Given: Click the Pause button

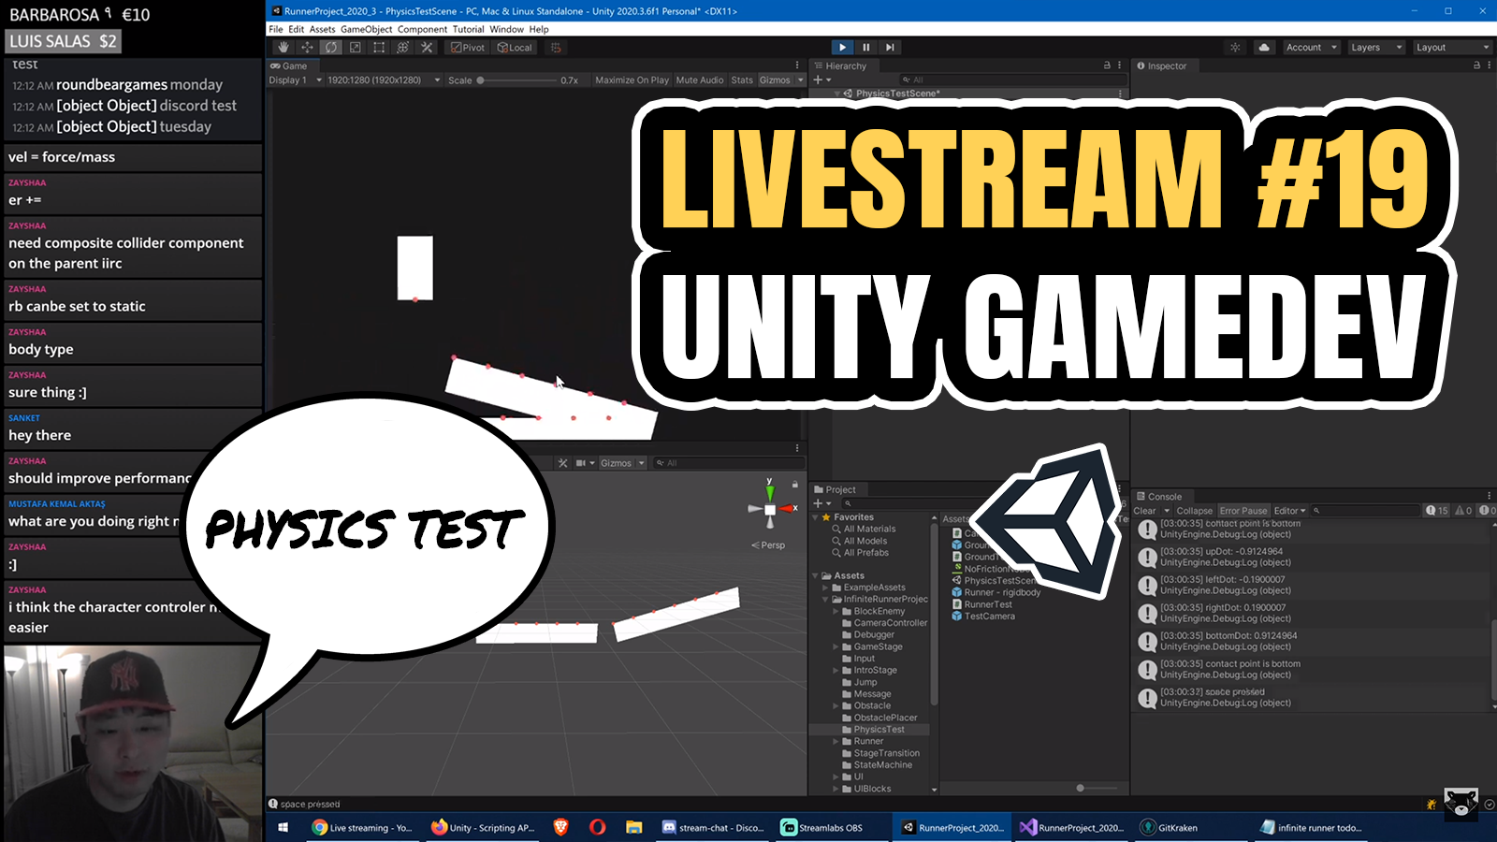Looking at the screenshot, I should click(x=866, y=48).
